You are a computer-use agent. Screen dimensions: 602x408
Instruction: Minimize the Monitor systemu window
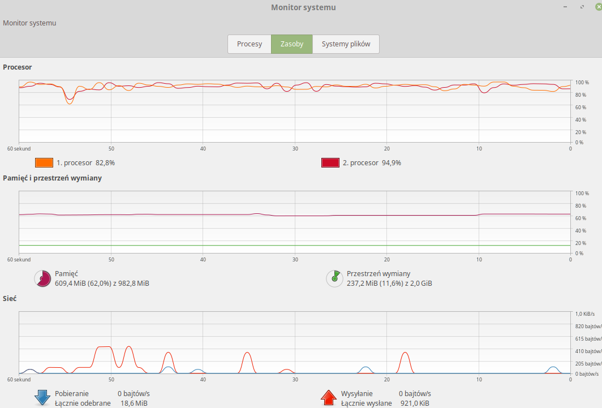565,7
